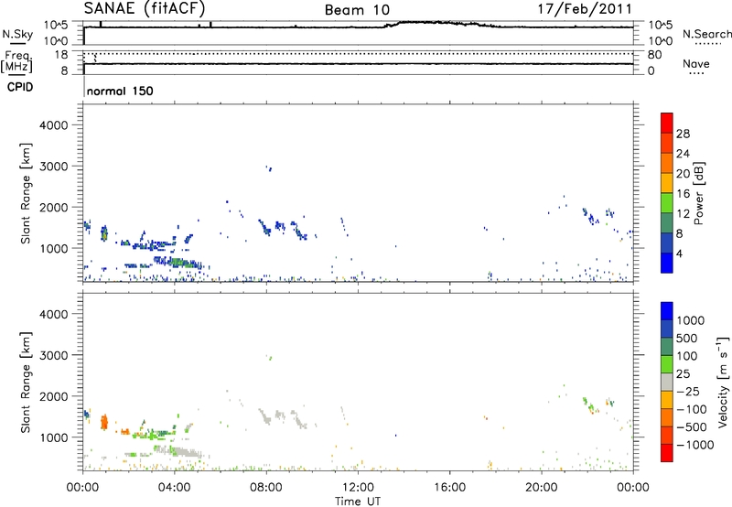
Task: Click the grey segment of velocity colorbar
Action: click(667, 382)
